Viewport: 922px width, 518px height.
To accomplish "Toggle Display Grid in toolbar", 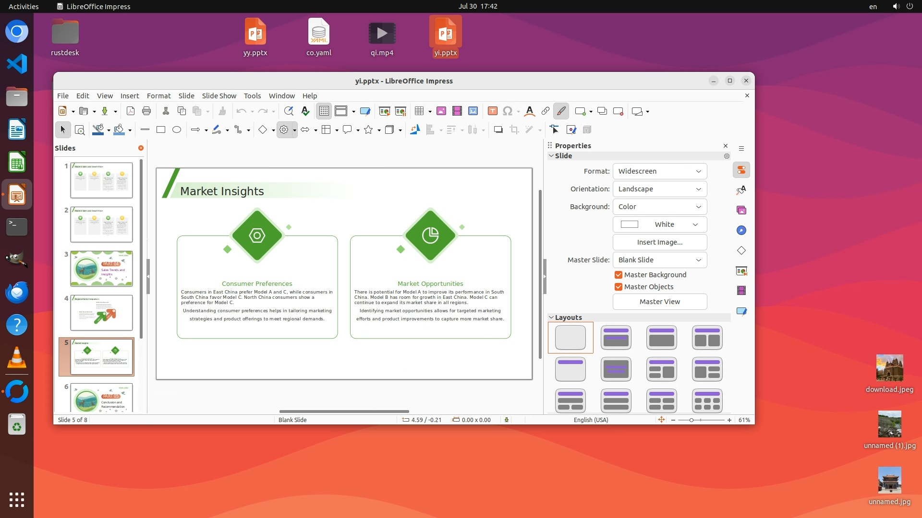I will coord(324,111).
